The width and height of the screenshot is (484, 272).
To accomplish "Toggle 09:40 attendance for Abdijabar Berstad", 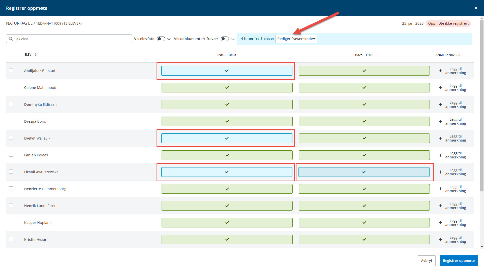I will [x=227, y=71].
